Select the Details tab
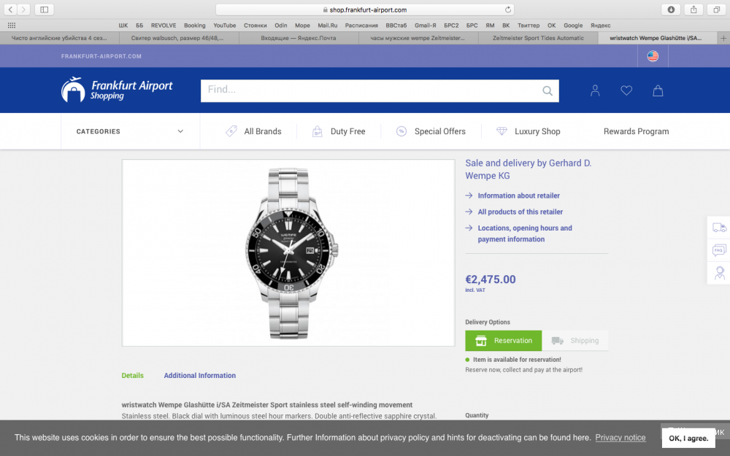730x456 pixels. tap(132, 375)
